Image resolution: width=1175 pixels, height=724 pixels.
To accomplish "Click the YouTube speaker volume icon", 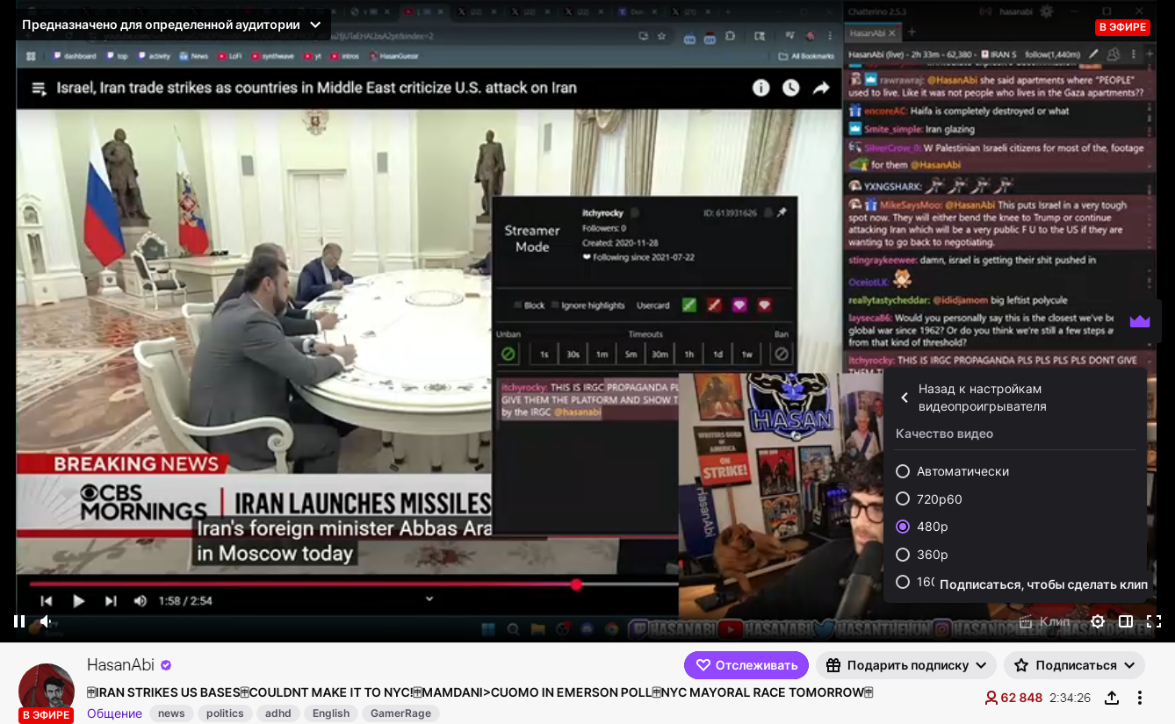I will [141, 601].
